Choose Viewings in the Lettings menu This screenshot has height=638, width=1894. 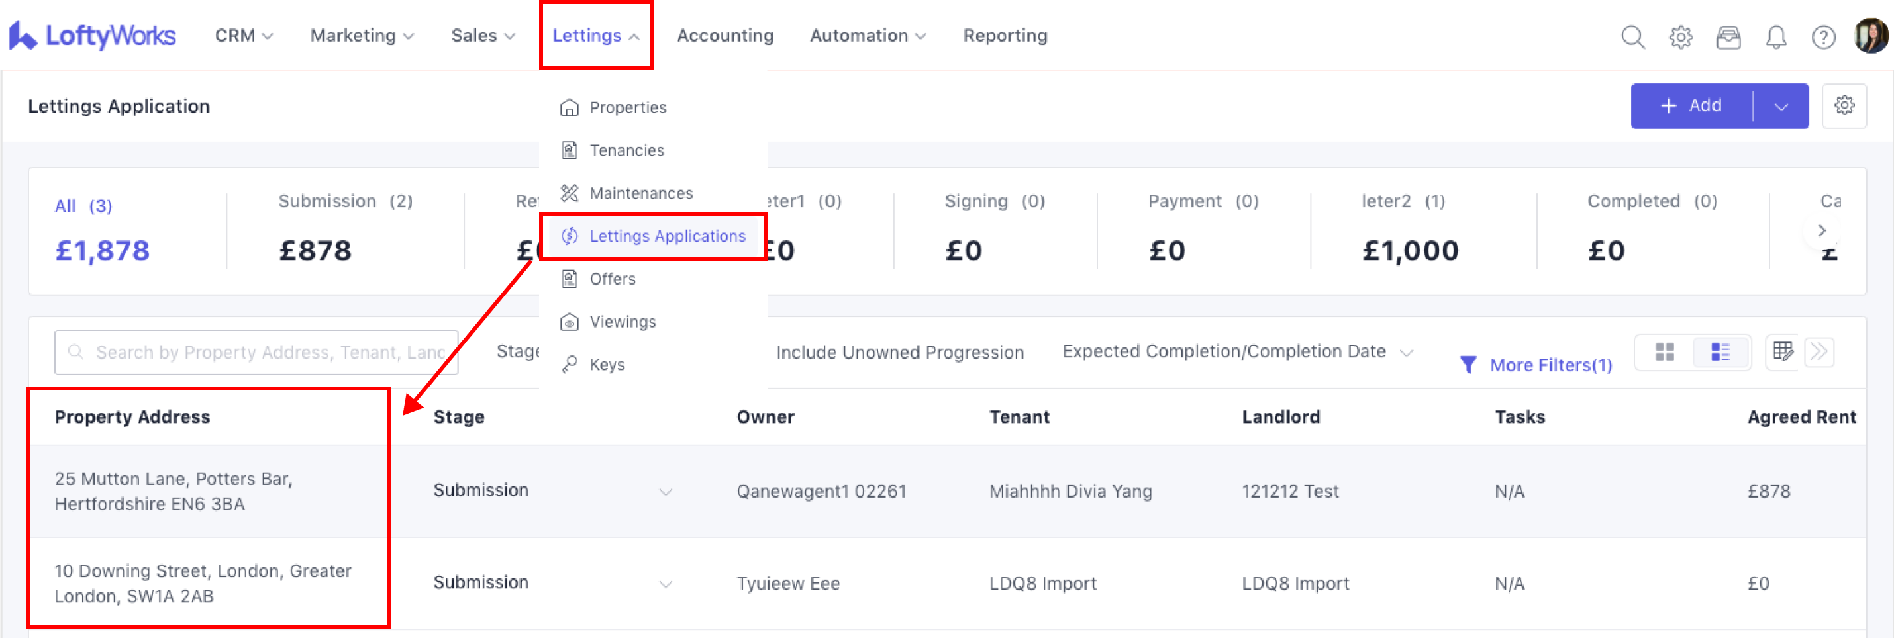pos(622,322)
